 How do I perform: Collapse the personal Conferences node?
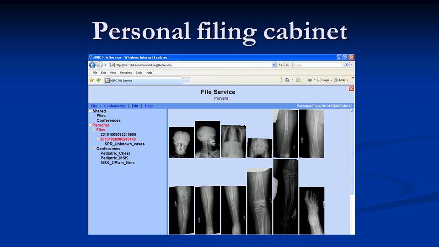[94, 149]
